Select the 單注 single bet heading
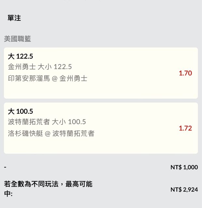The image size is (202, 208). [x=14, y=18]
